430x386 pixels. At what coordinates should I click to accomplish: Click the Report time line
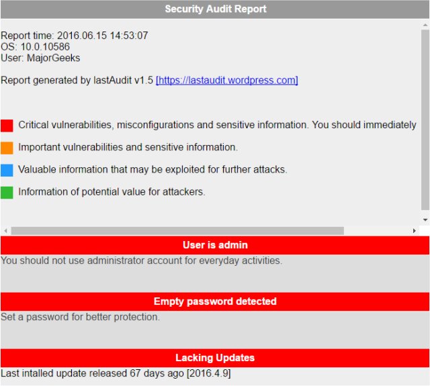pyautogui.click(x=75, y=36)
